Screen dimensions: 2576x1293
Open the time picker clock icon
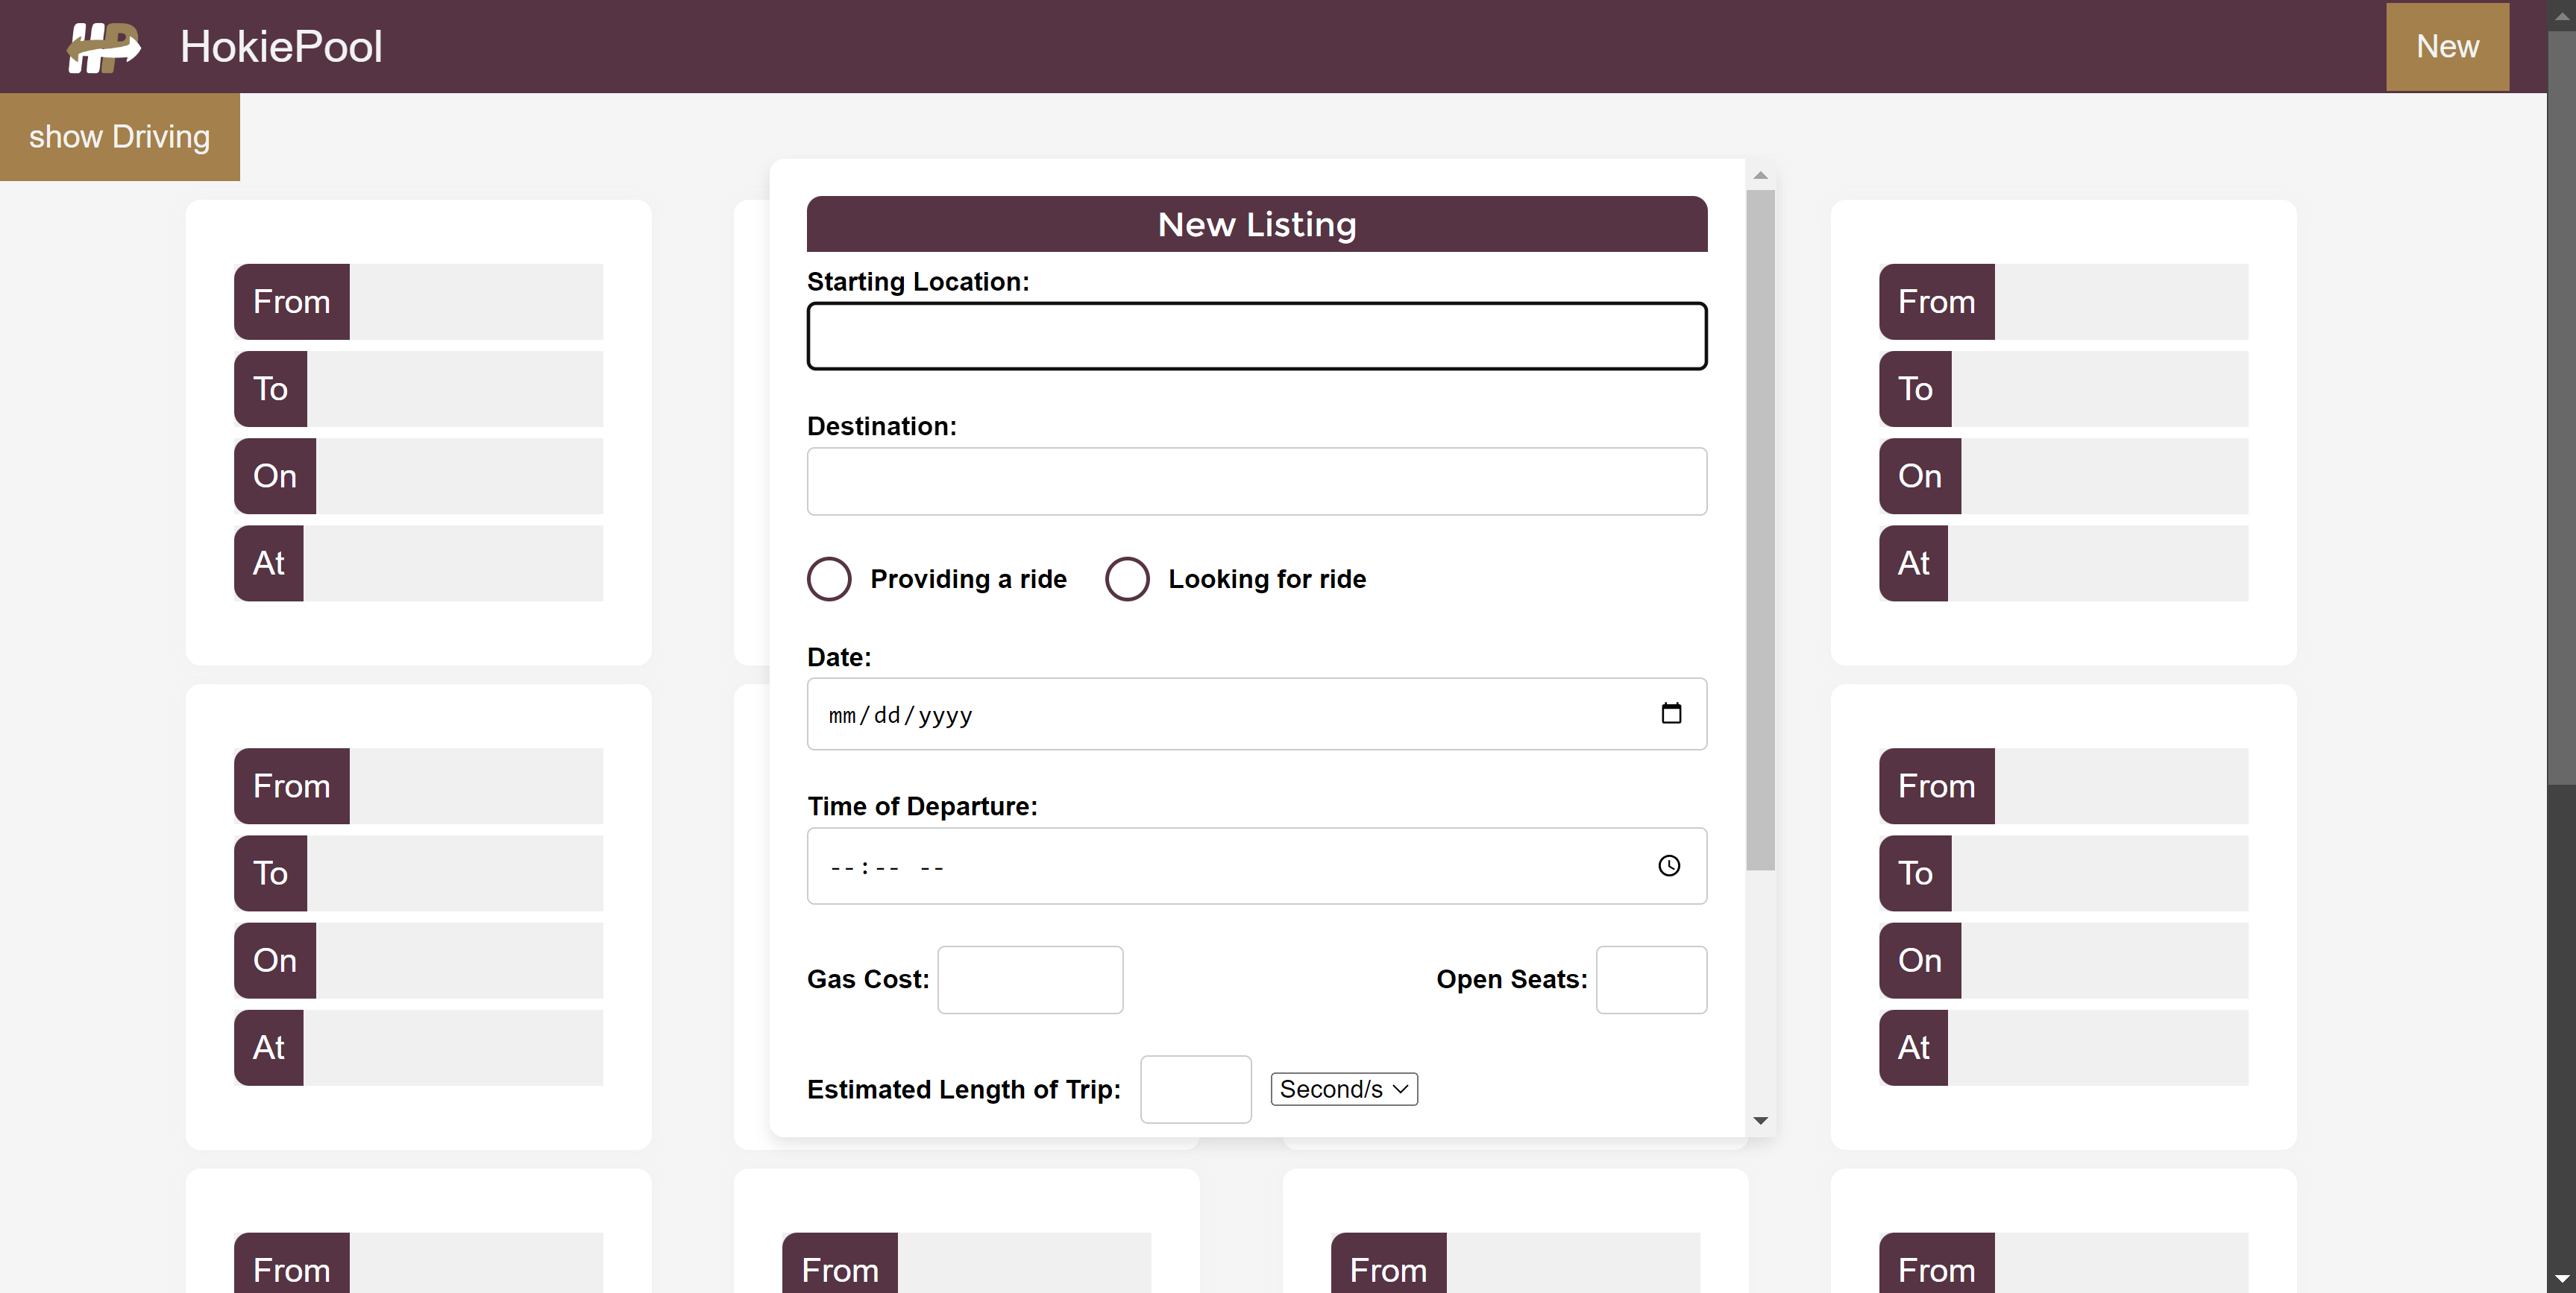pyautogui.click(x=1668, y=865)
